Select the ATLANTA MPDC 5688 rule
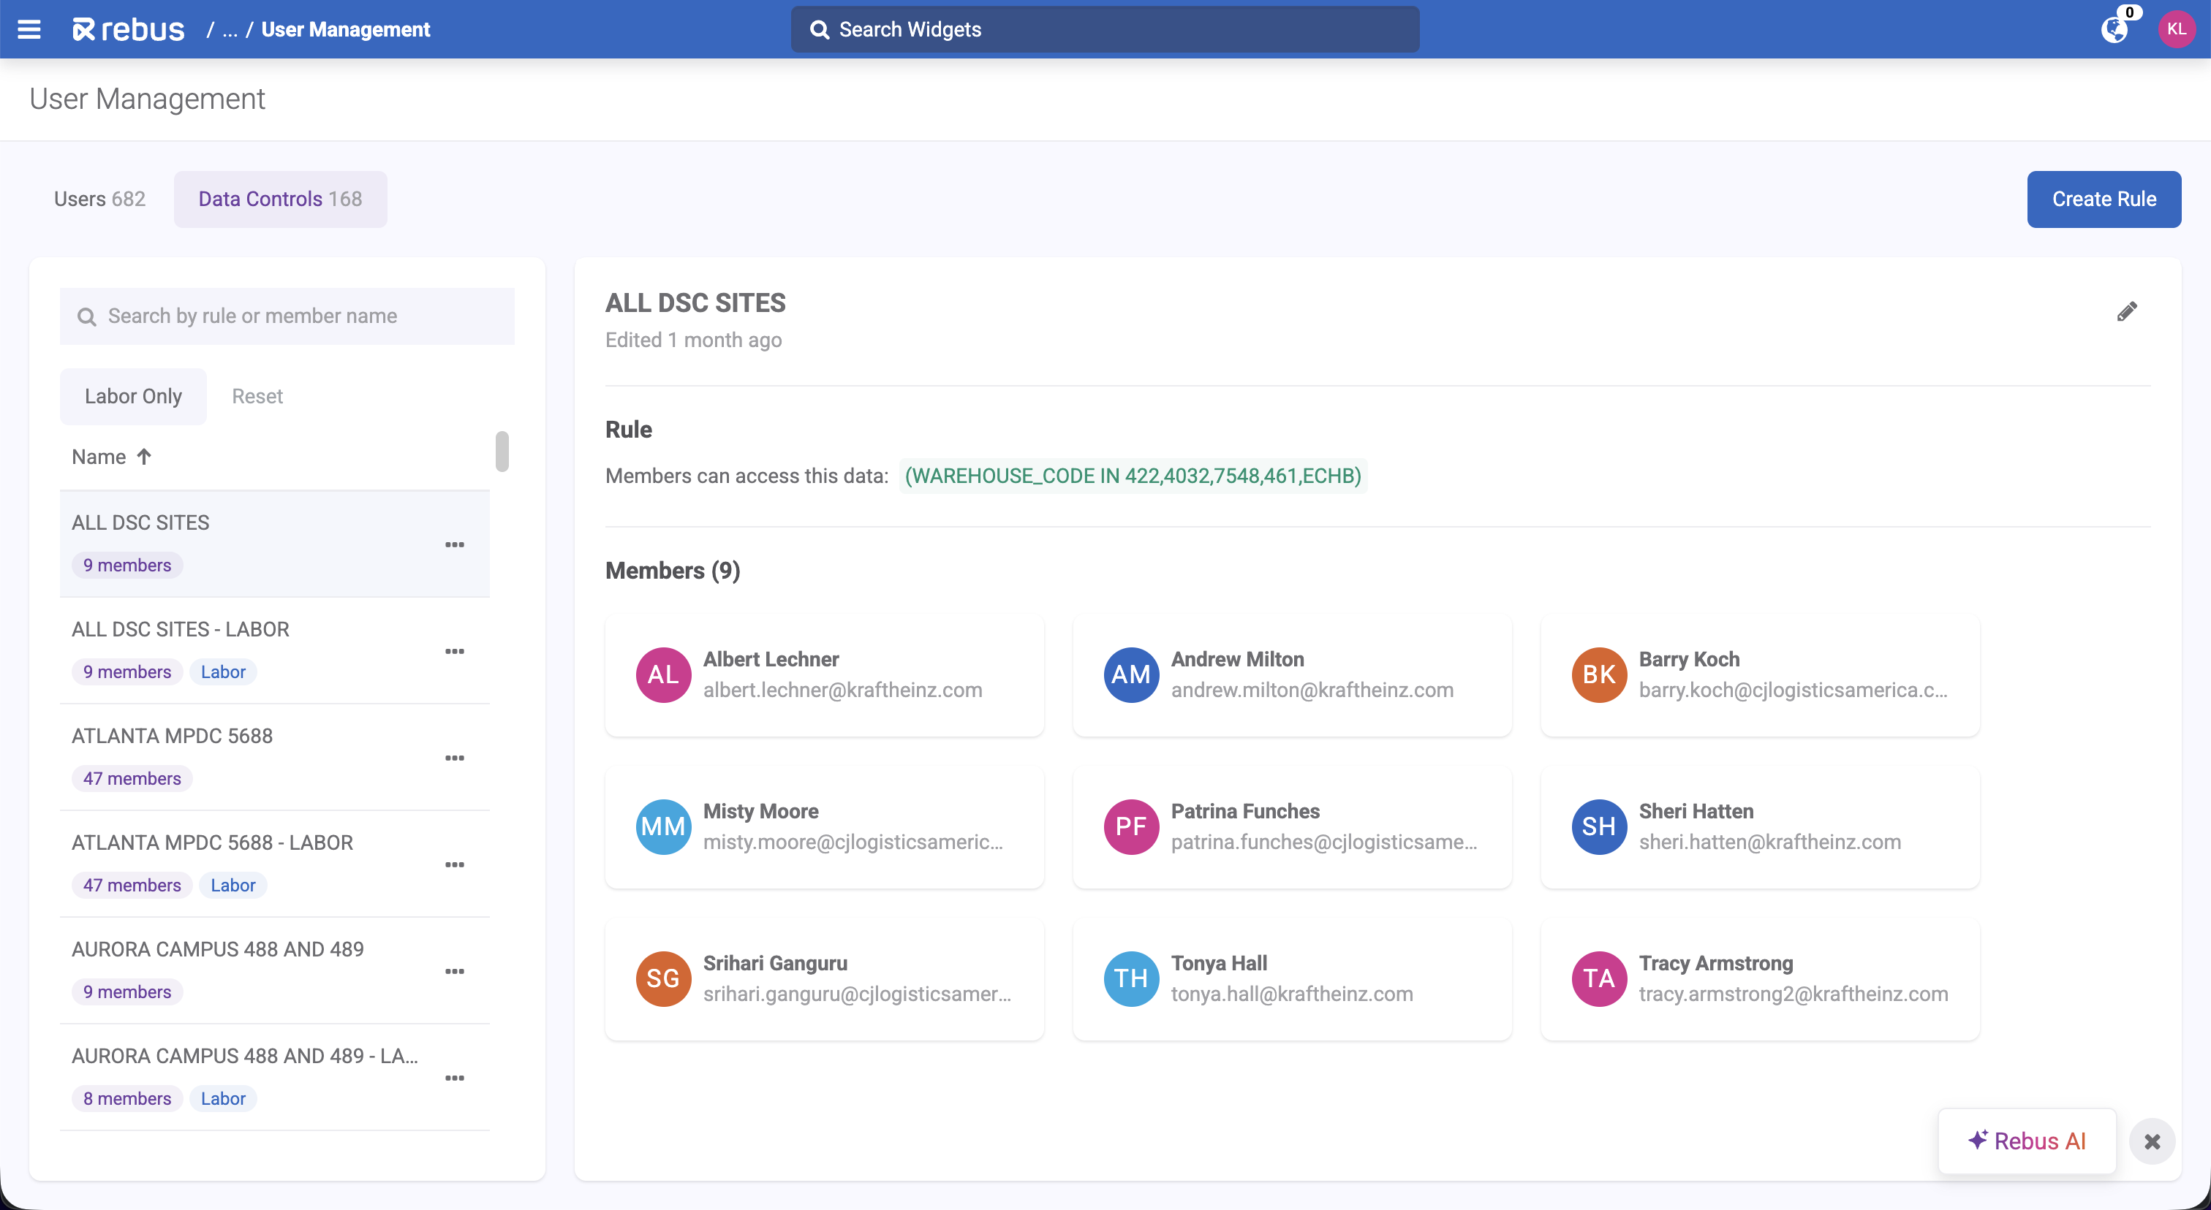This screenshot has width=2211, height=1210. point(275,757)
